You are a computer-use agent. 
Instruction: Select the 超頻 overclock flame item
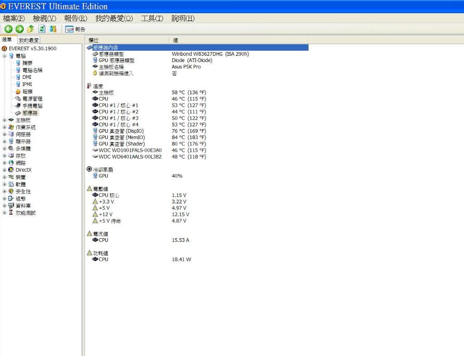point(27,91)
